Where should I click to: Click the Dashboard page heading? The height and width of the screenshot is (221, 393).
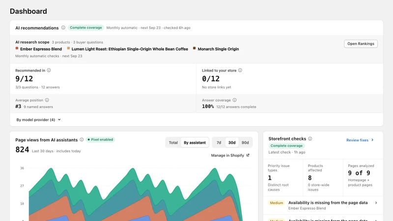click(28, 11)
